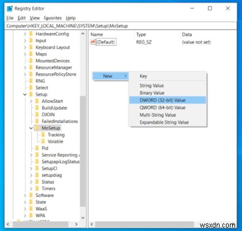The height and width of the screenshot is (231, 242).
Task: Expand the Service Reporting key
Action: tap(31, 155)
